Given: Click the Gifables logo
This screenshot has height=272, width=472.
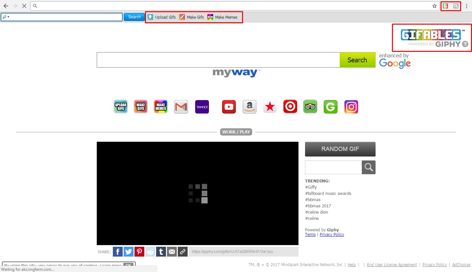Looking at the screenshot, I should click(x=431, y=35).
